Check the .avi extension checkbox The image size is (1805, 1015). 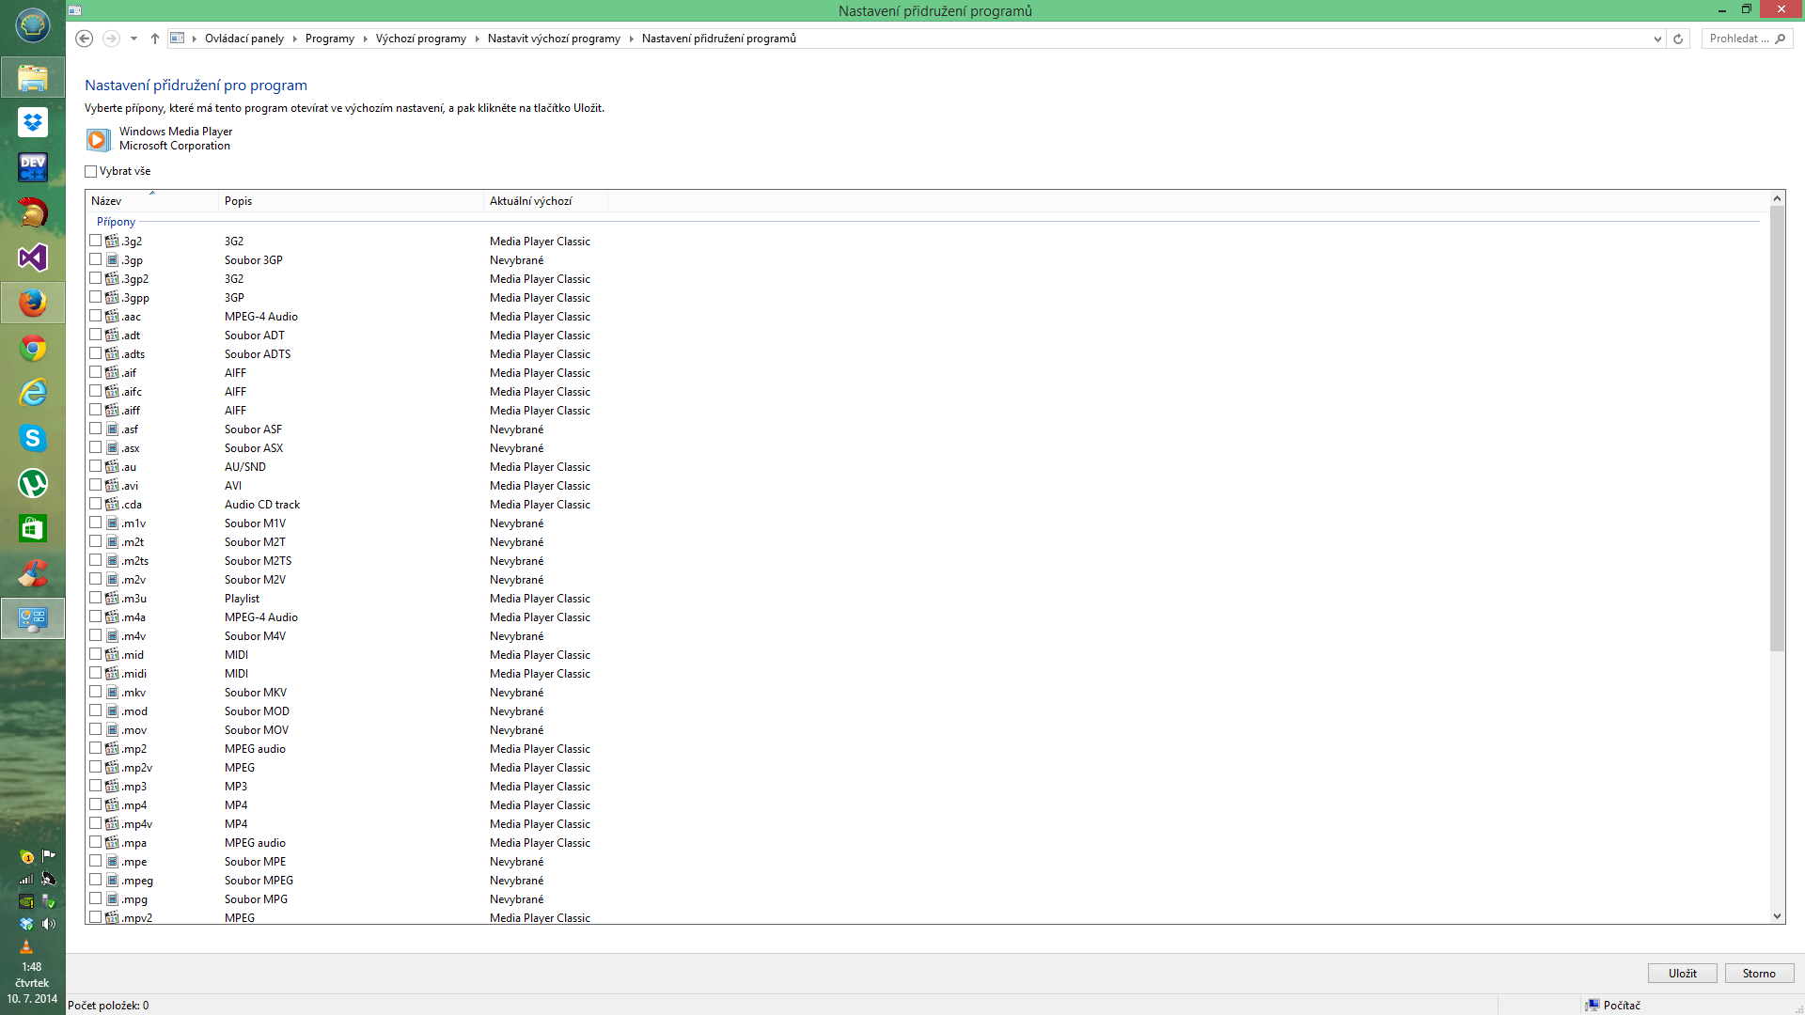pyautogui.click(x=95, y=485)
